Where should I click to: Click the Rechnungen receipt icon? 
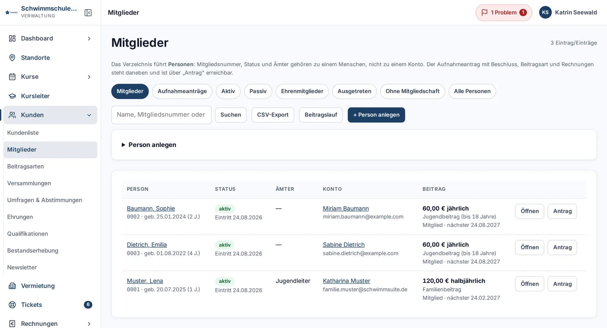coord(12,324)
